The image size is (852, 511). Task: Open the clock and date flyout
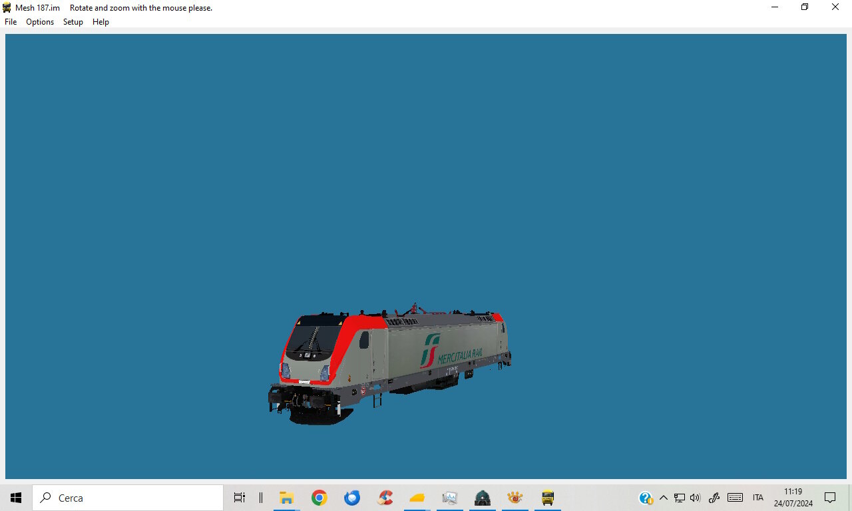[793, 498]
